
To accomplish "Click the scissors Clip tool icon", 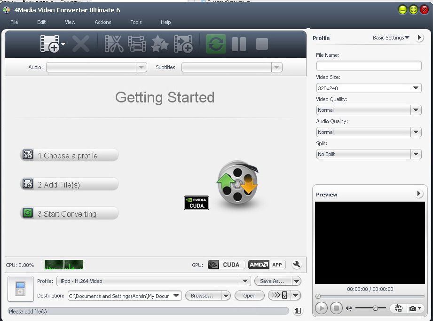I will click(114, 44).
